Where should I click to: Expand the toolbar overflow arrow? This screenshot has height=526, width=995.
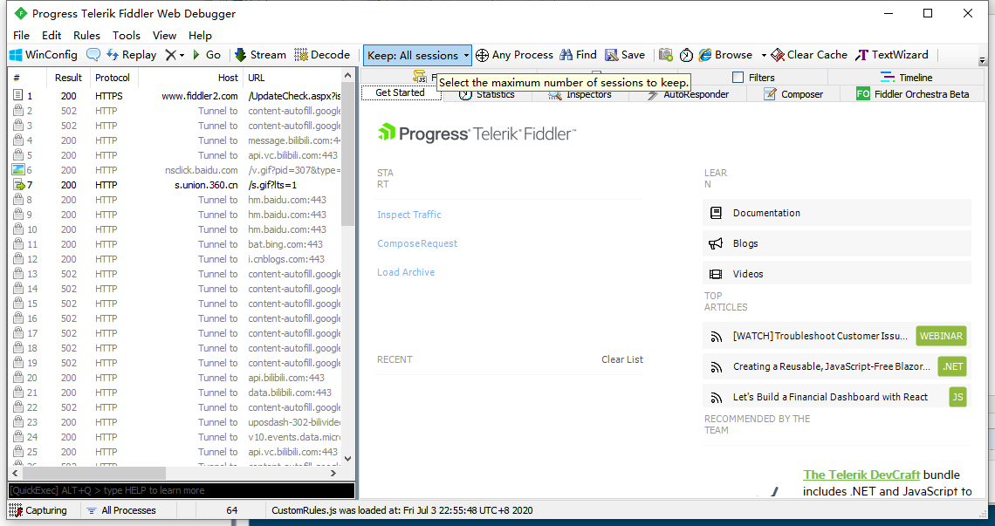click(x=982, y=61)
